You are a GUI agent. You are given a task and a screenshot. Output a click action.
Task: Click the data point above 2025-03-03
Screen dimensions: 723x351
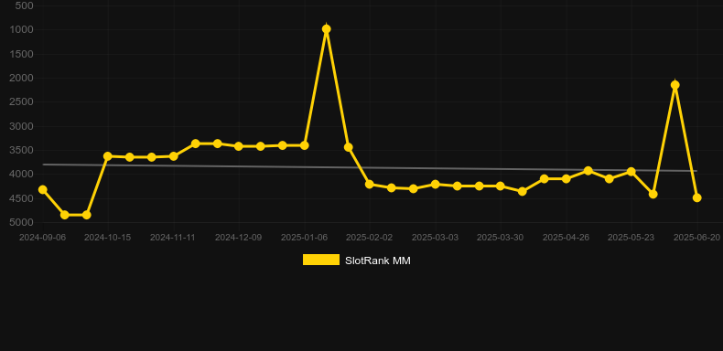[435, 184]
